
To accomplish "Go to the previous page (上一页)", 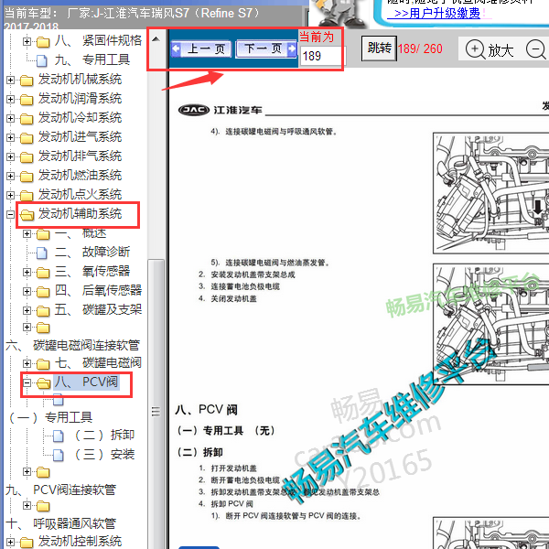I will coord(201,49).
